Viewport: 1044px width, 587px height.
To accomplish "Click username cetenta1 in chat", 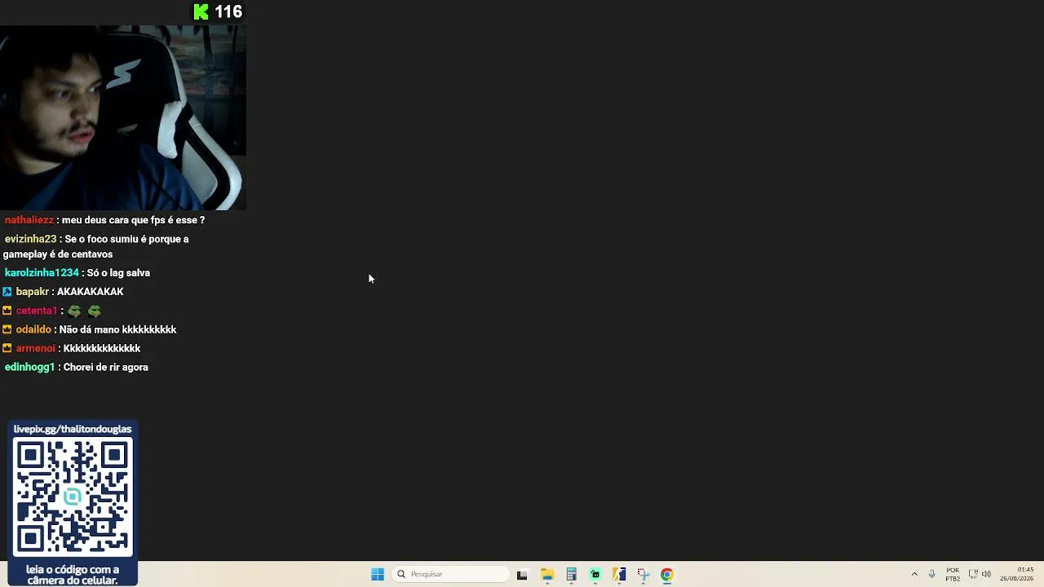I will [x=37, y=311].
